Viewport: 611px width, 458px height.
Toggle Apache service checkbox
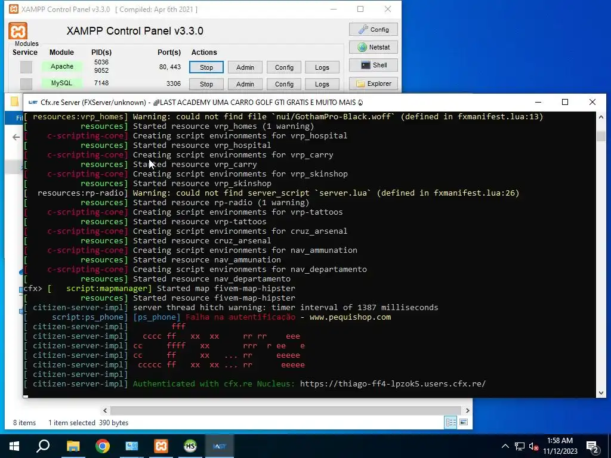(26, 67)
